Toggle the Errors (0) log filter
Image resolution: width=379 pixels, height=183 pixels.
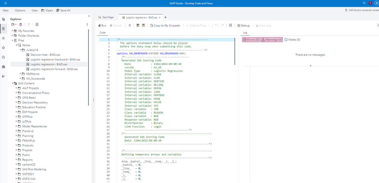(x=251, y=40)
